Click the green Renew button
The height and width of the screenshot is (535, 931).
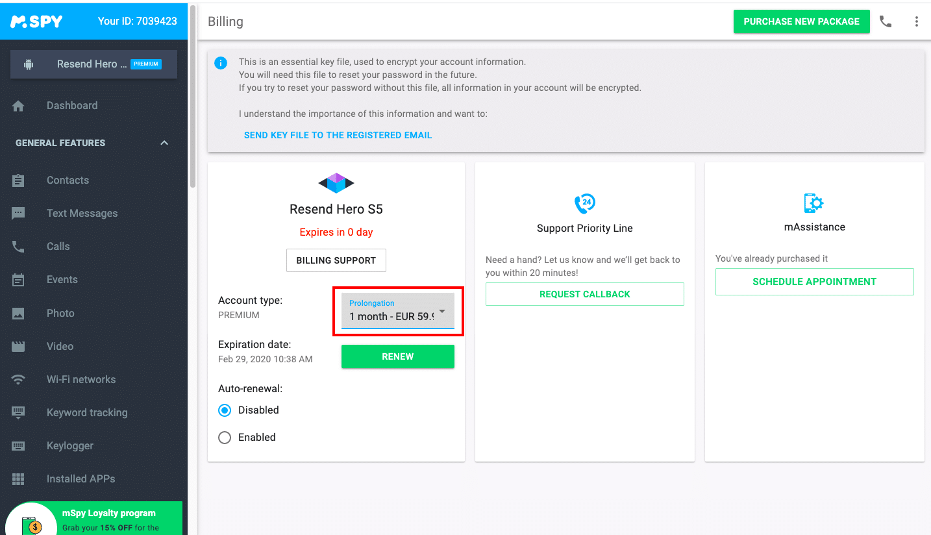pos(398,356)
